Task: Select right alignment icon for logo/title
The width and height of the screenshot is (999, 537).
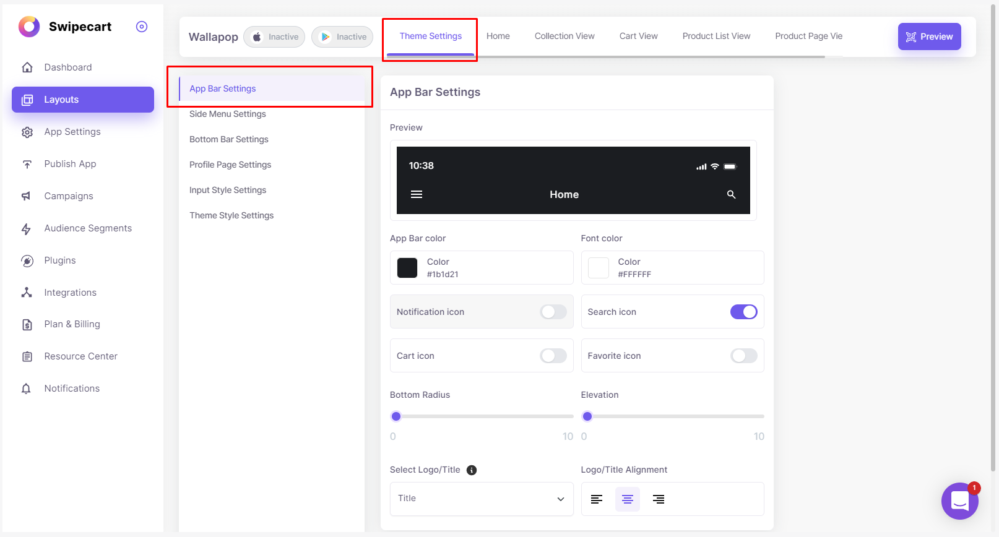Action: point(659,499)
